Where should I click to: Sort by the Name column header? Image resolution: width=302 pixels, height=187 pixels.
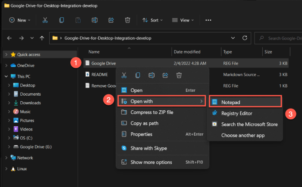tap(94, 52)
